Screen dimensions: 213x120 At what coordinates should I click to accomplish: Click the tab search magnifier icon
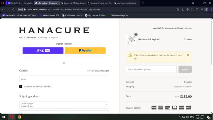click(x=193, y=3)
